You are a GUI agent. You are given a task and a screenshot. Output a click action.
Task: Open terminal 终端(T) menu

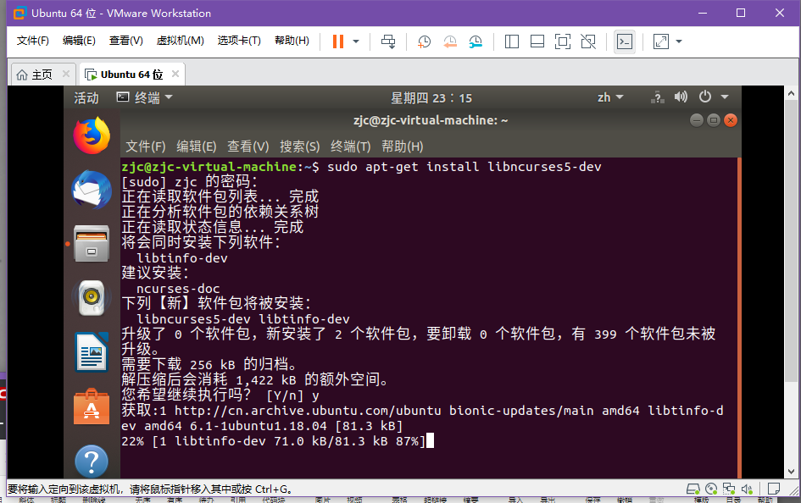350,147
